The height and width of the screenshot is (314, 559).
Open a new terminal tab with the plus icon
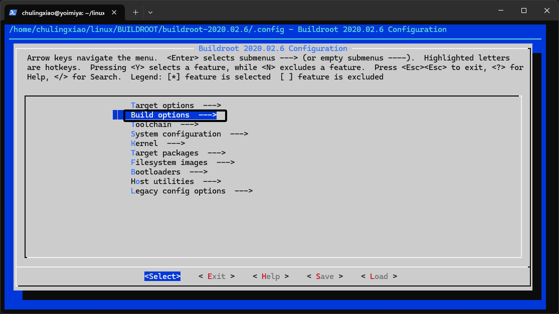[135, 12]
